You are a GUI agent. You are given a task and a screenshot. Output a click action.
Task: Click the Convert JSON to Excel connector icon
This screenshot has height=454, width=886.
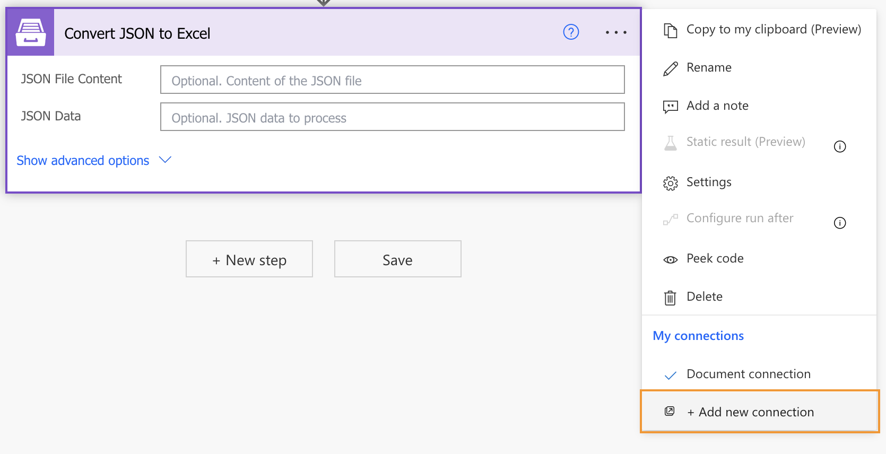30,32
